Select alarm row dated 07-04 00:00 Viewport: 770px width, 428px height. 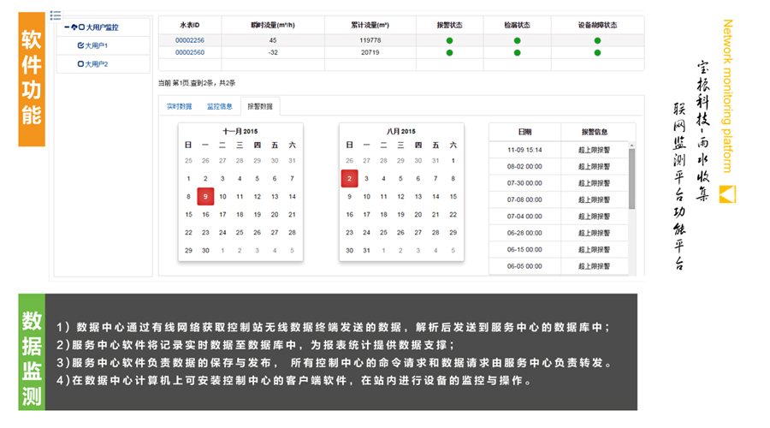[559, 217]
